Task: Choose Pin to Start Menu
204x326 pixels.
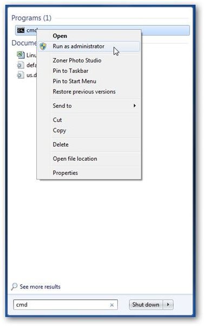Action: coord(74,81)
